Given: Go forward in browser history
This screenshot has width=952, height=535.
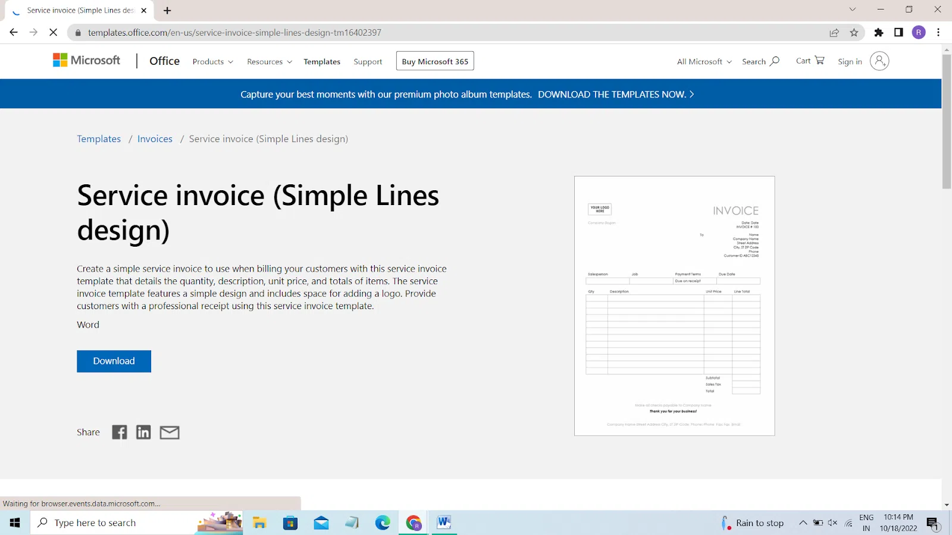Looking at the screenshot, I should point(33,33).
